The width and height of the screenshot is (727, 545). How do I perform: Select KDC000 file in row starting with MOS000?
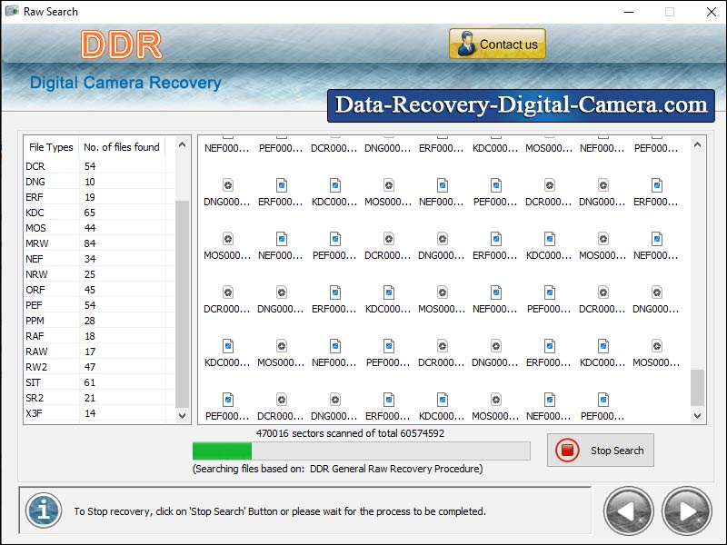(549, 246)
